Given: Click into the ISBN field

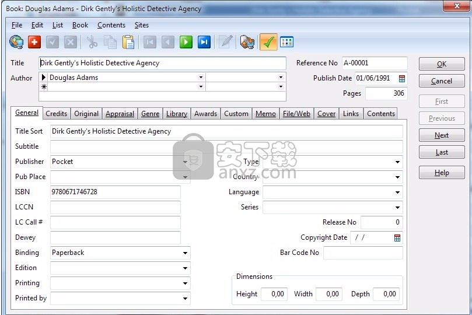Looking at the screenshot, I should pyautogui.click(x=116, y=192).
